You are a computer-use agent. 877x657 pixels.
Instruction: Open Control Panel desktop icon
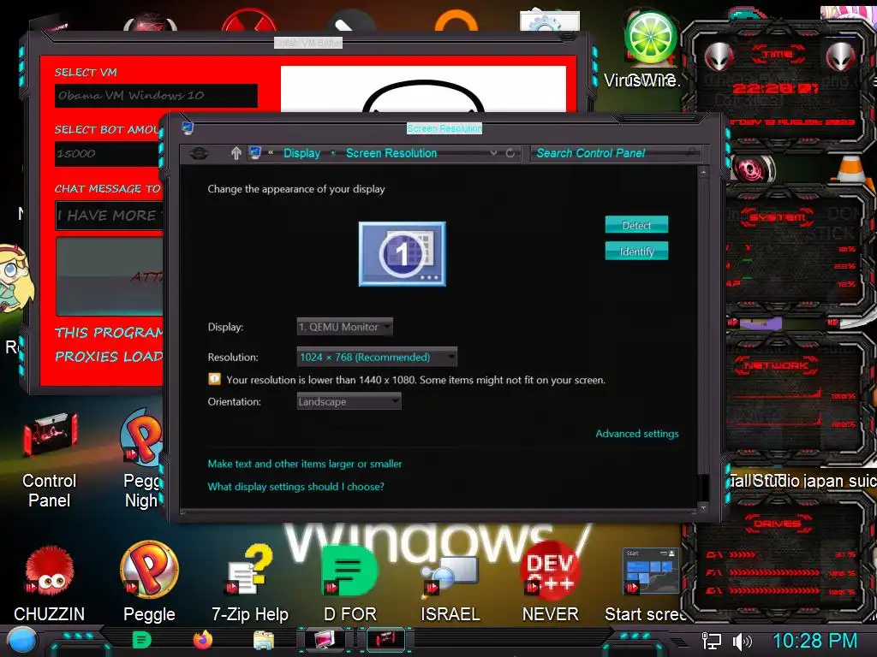(x=49, y=461)
